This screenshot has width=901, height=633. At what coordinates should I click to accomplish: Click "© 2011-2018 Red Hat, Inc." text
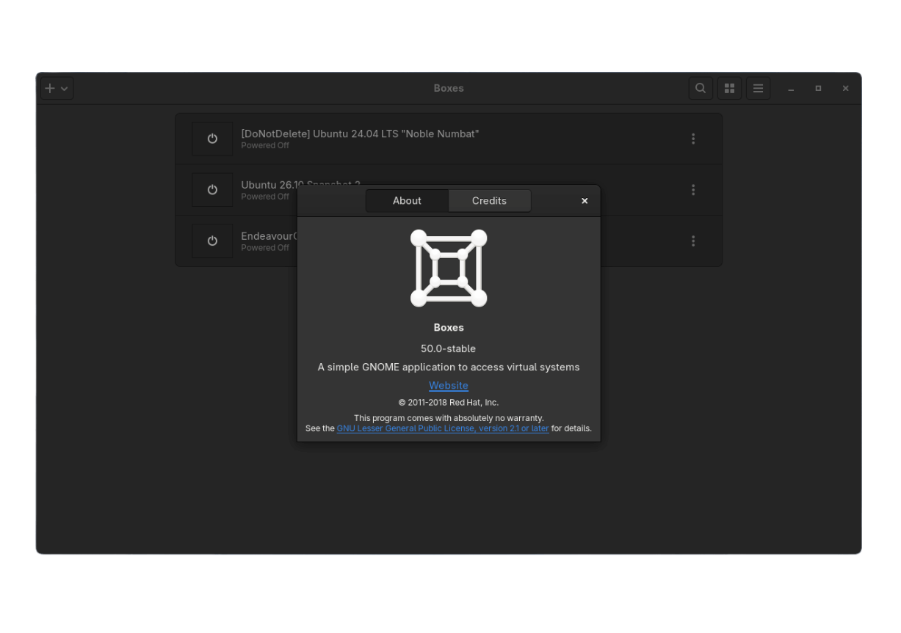point(449,403)
